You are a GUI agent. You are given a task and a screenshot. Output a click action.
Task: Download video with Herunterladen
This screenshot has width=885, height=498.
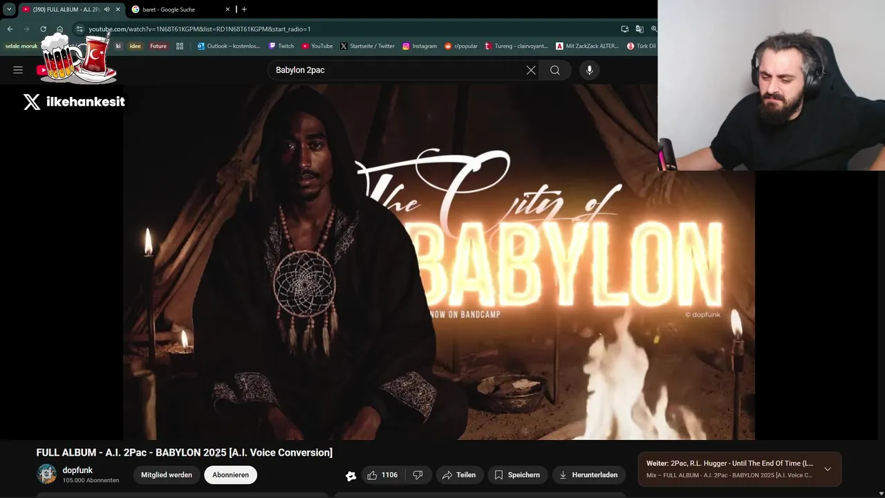[588, 475]
